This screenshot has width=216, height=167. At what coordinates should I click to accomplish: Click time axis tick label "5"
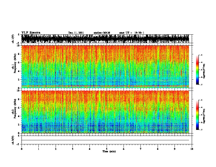click(107, 149)
